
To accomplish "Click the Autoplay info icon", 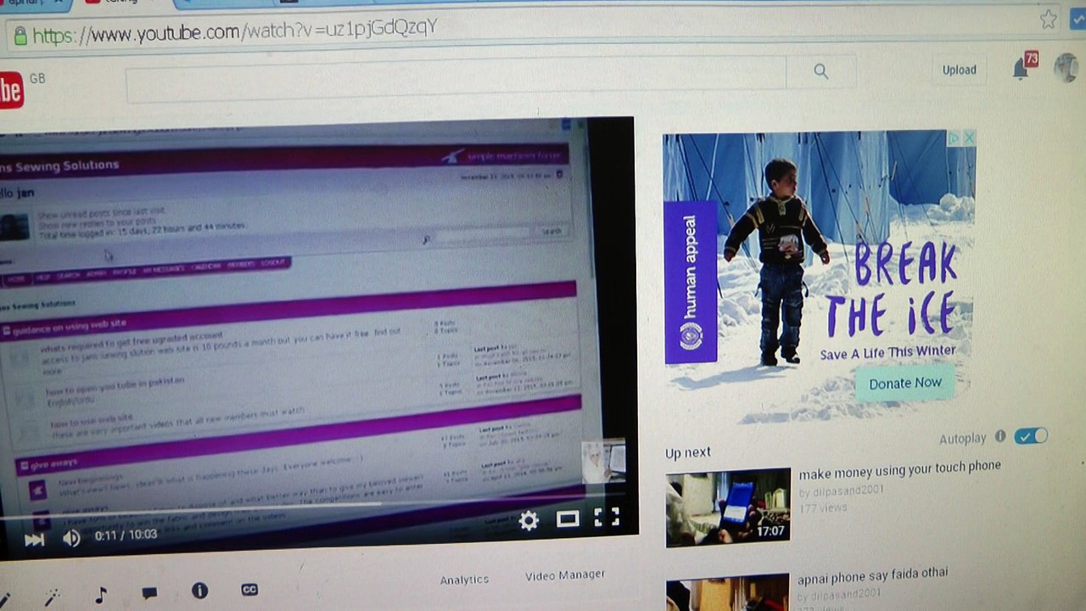I will (x=1000, y=436).
